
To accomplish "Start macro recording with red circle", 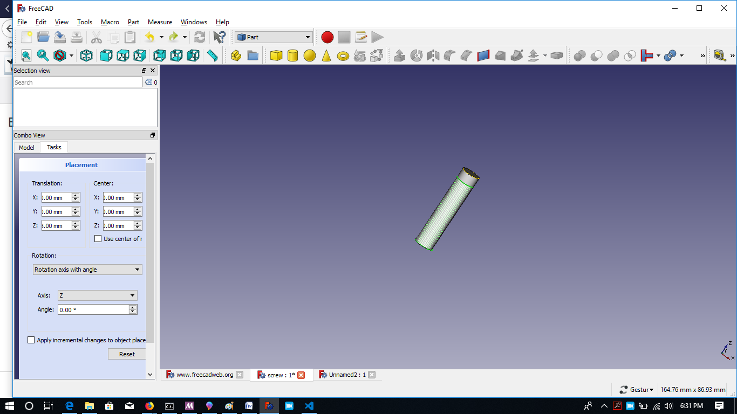I will (327, 37).
